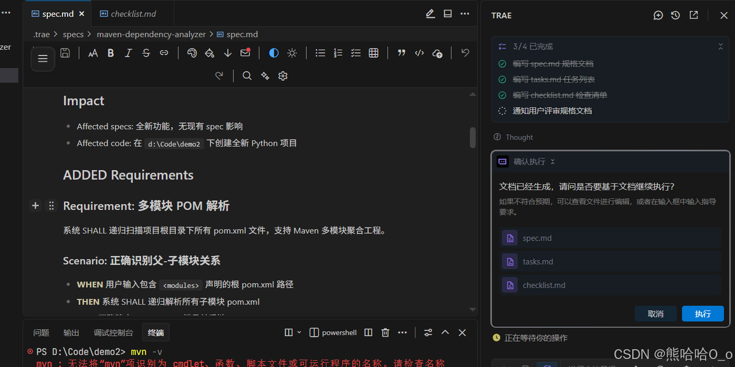Open the envelope icon with red dot
This screenshot has height=367, width=735.
point(245,53)
